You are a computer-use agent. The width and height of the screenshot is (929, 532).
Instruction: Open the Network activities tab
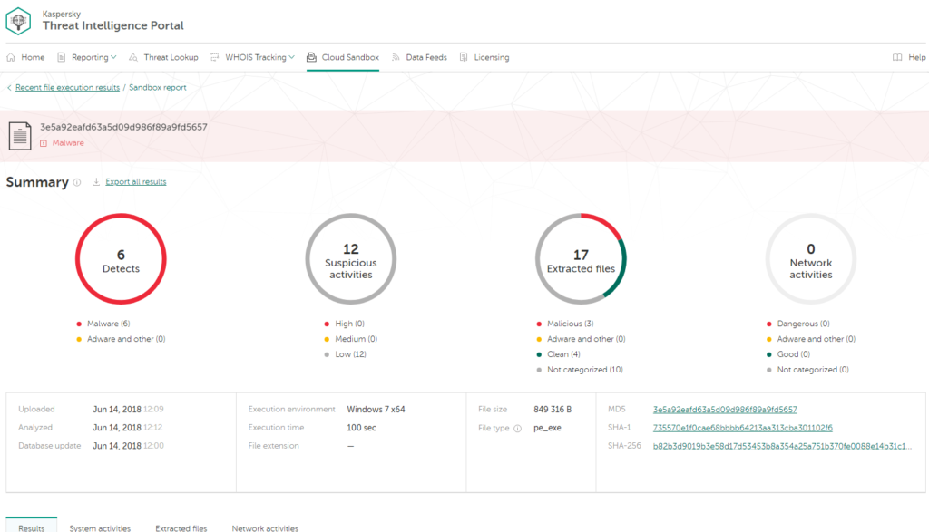click(265, 527)
